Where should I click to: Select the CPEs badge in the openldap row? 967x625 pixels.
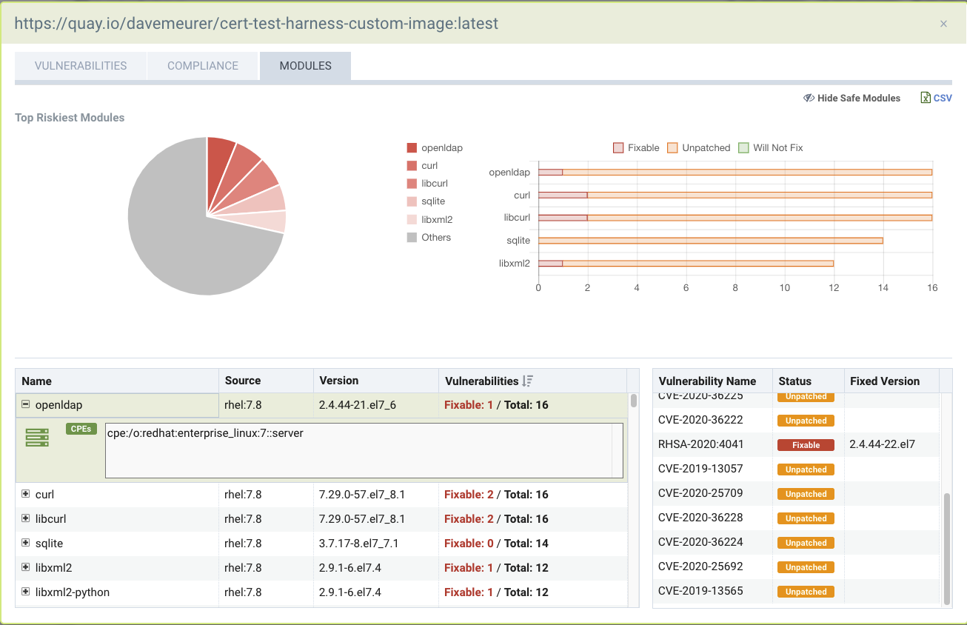click(x=81, y=428)
